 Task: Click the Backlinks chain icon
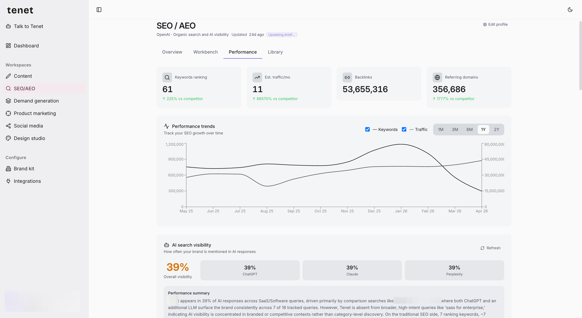(x=347, y=77)
